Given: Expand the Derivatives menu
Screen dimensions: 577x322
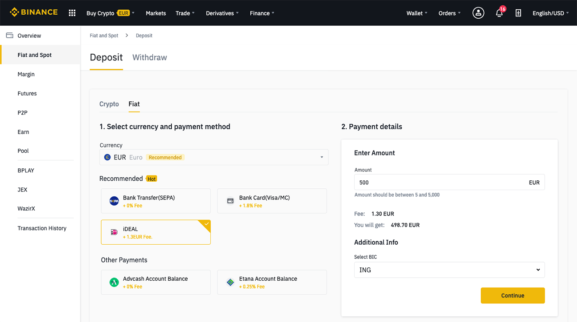Looking at the screenshot, I should click(222, 13).
